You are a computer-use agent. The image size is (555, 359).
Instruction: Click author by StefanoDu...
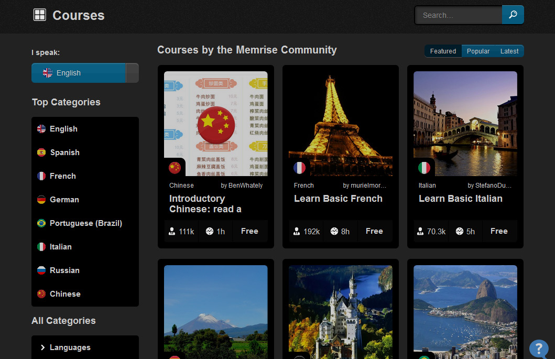click(x=489, y=186)
